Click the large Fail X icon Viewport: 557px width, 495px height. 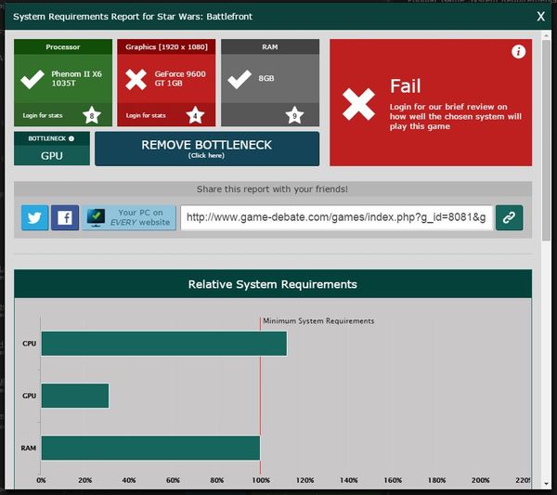(x=358, y=104)
